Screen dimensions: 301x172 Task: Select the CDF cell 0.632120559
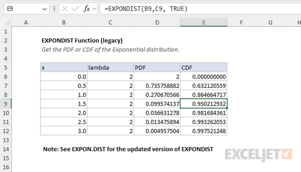204,86
